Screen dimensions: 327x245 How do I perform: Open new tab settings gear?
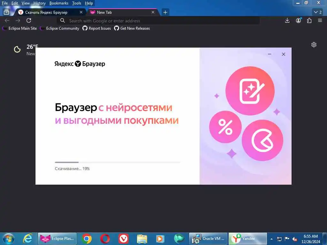(x=314, y=45)
